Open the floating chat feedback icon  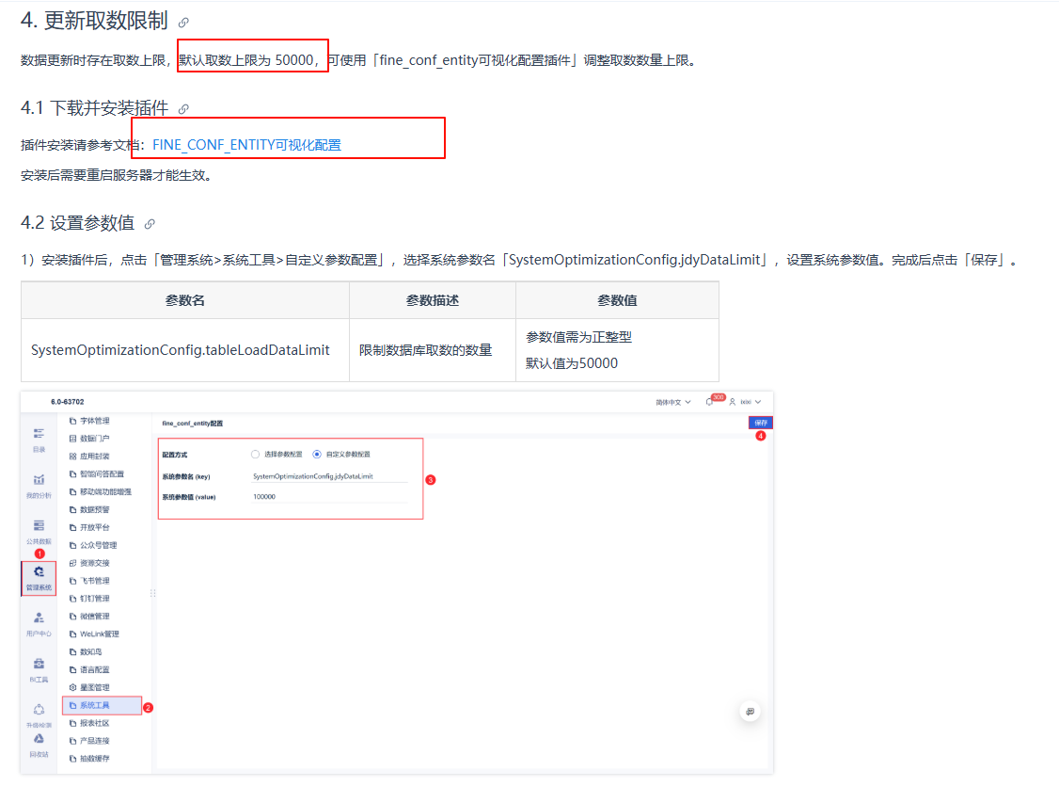point(750,712)
